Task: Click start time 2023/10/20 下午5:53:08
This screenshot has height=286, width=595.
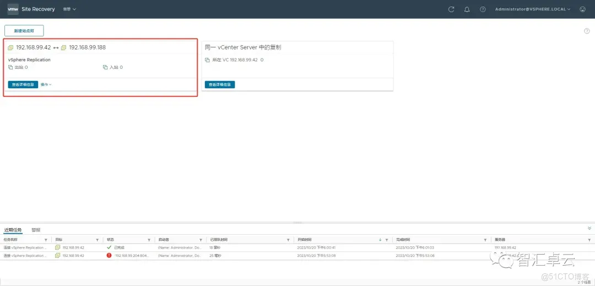Action: (317, 256)
